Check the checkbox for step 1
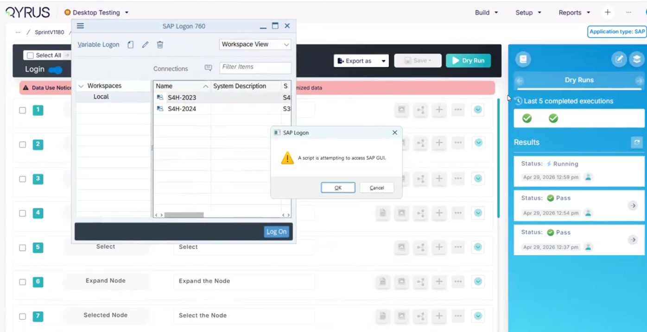647x332 pixels. click(x=22, y=110)
